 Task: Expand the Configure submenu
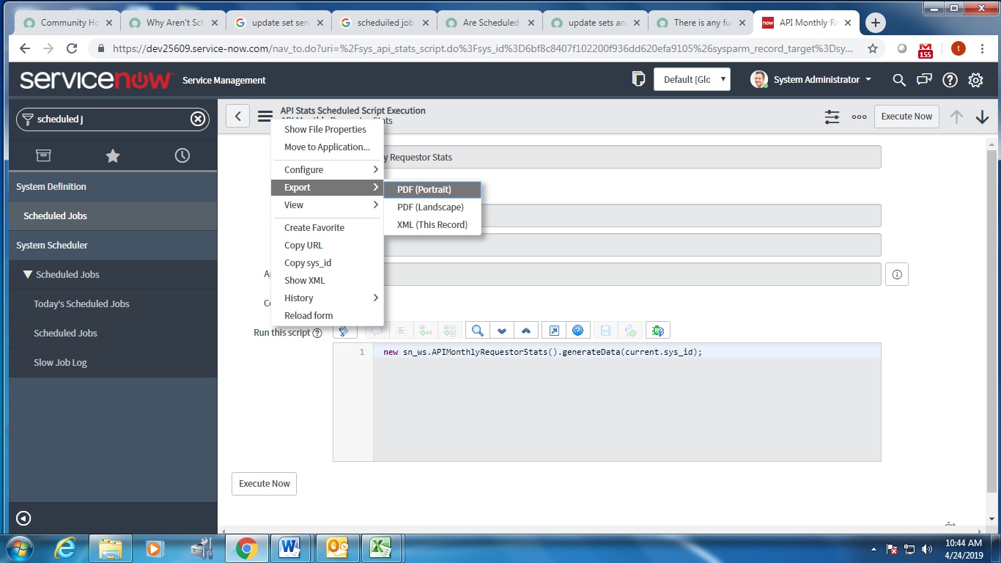click(x=328, y=169)
